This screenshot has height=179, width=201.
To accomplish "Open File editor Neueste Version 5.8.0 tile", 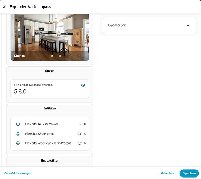I will [x=50, y=89].
